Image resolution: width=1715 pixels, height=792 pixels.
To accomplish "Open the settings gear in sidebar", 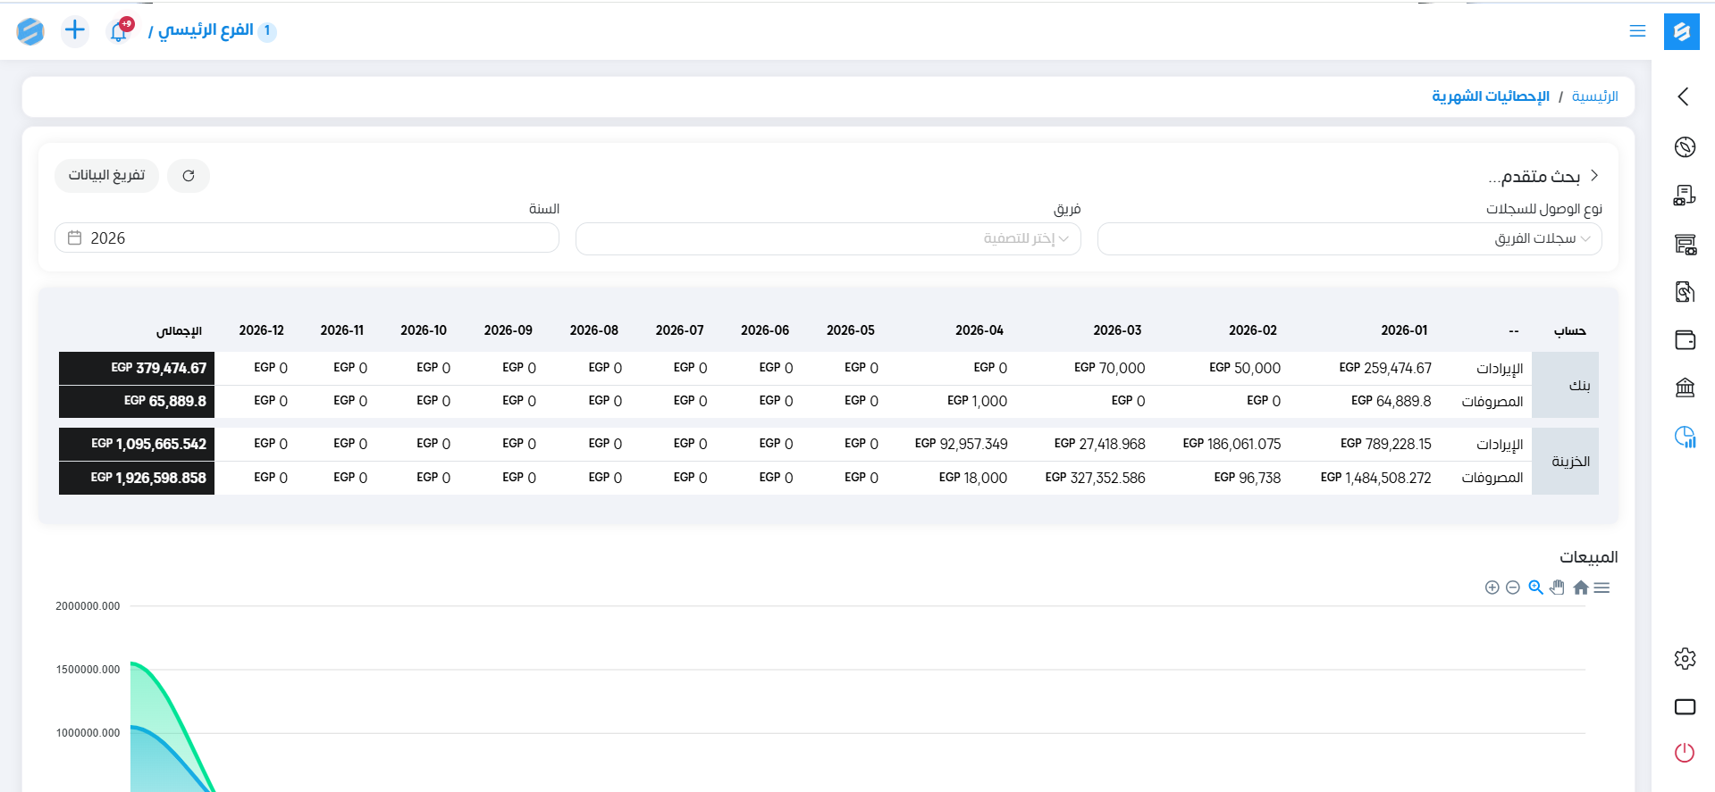I will (x=1685, y=659).
